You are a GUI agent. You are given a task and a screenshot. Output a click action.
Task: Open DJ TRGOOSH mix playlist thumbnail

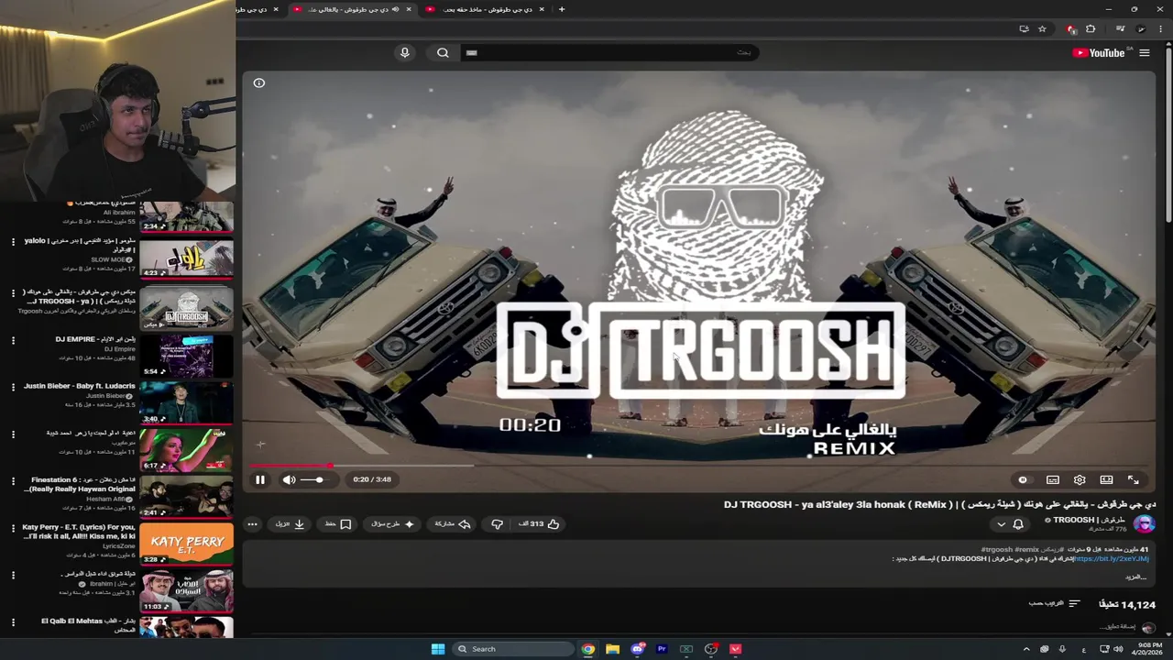(186, 307)
